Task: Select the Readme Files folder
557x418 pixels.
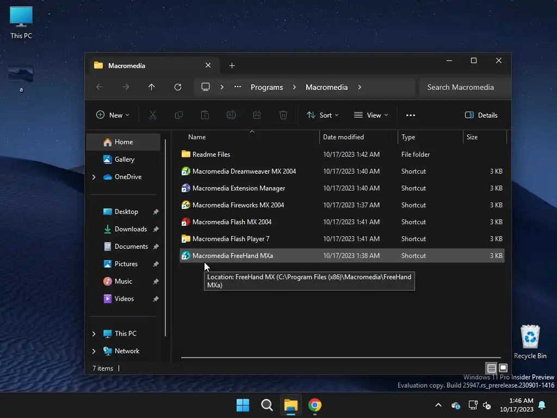Action: click(x=342, y=154)
